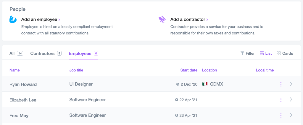Click the blue employee icon

[13, 19]
